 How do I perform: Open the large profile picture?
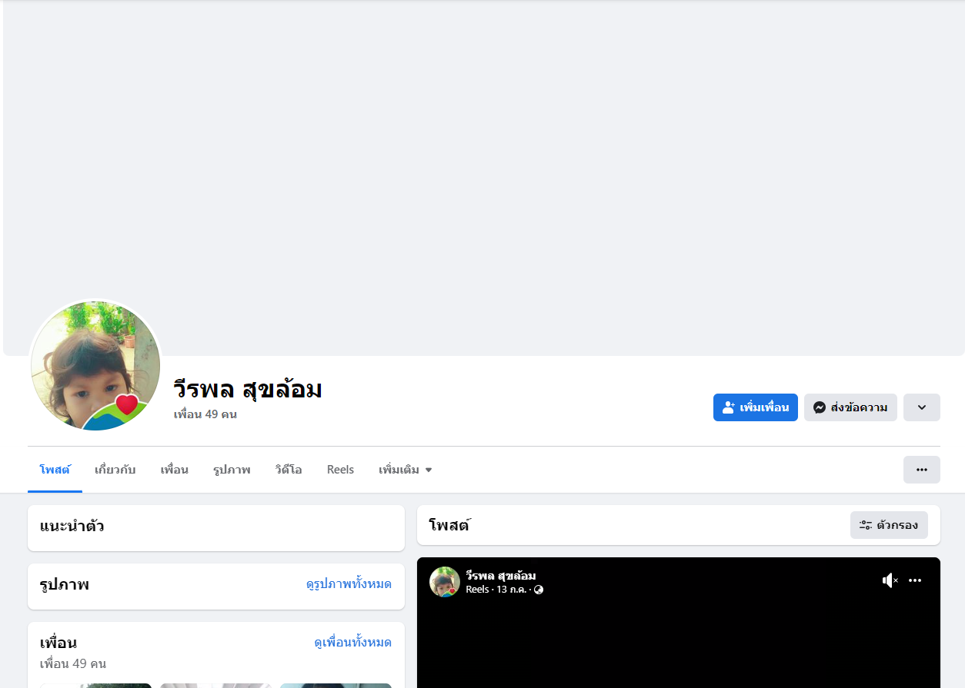pos(95,365)
